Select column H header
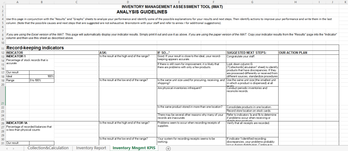Screen dimensions: 348x151 tap(296, 2)
